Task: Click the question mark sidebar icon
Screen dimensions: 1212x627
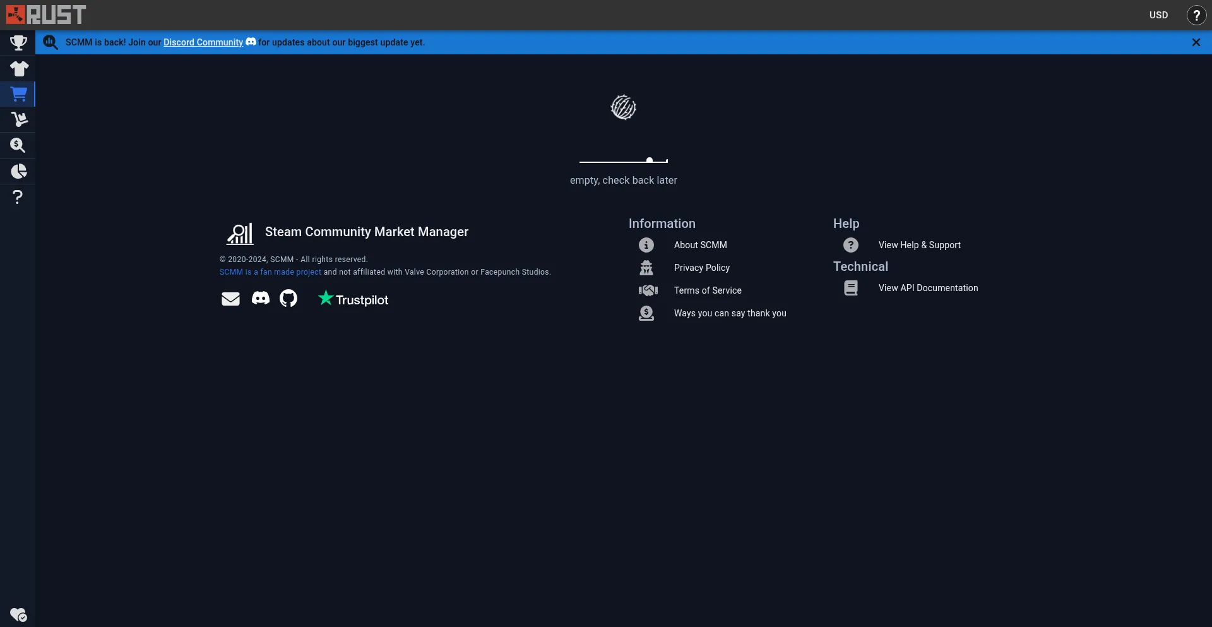Action: click(x=18, y=198)
